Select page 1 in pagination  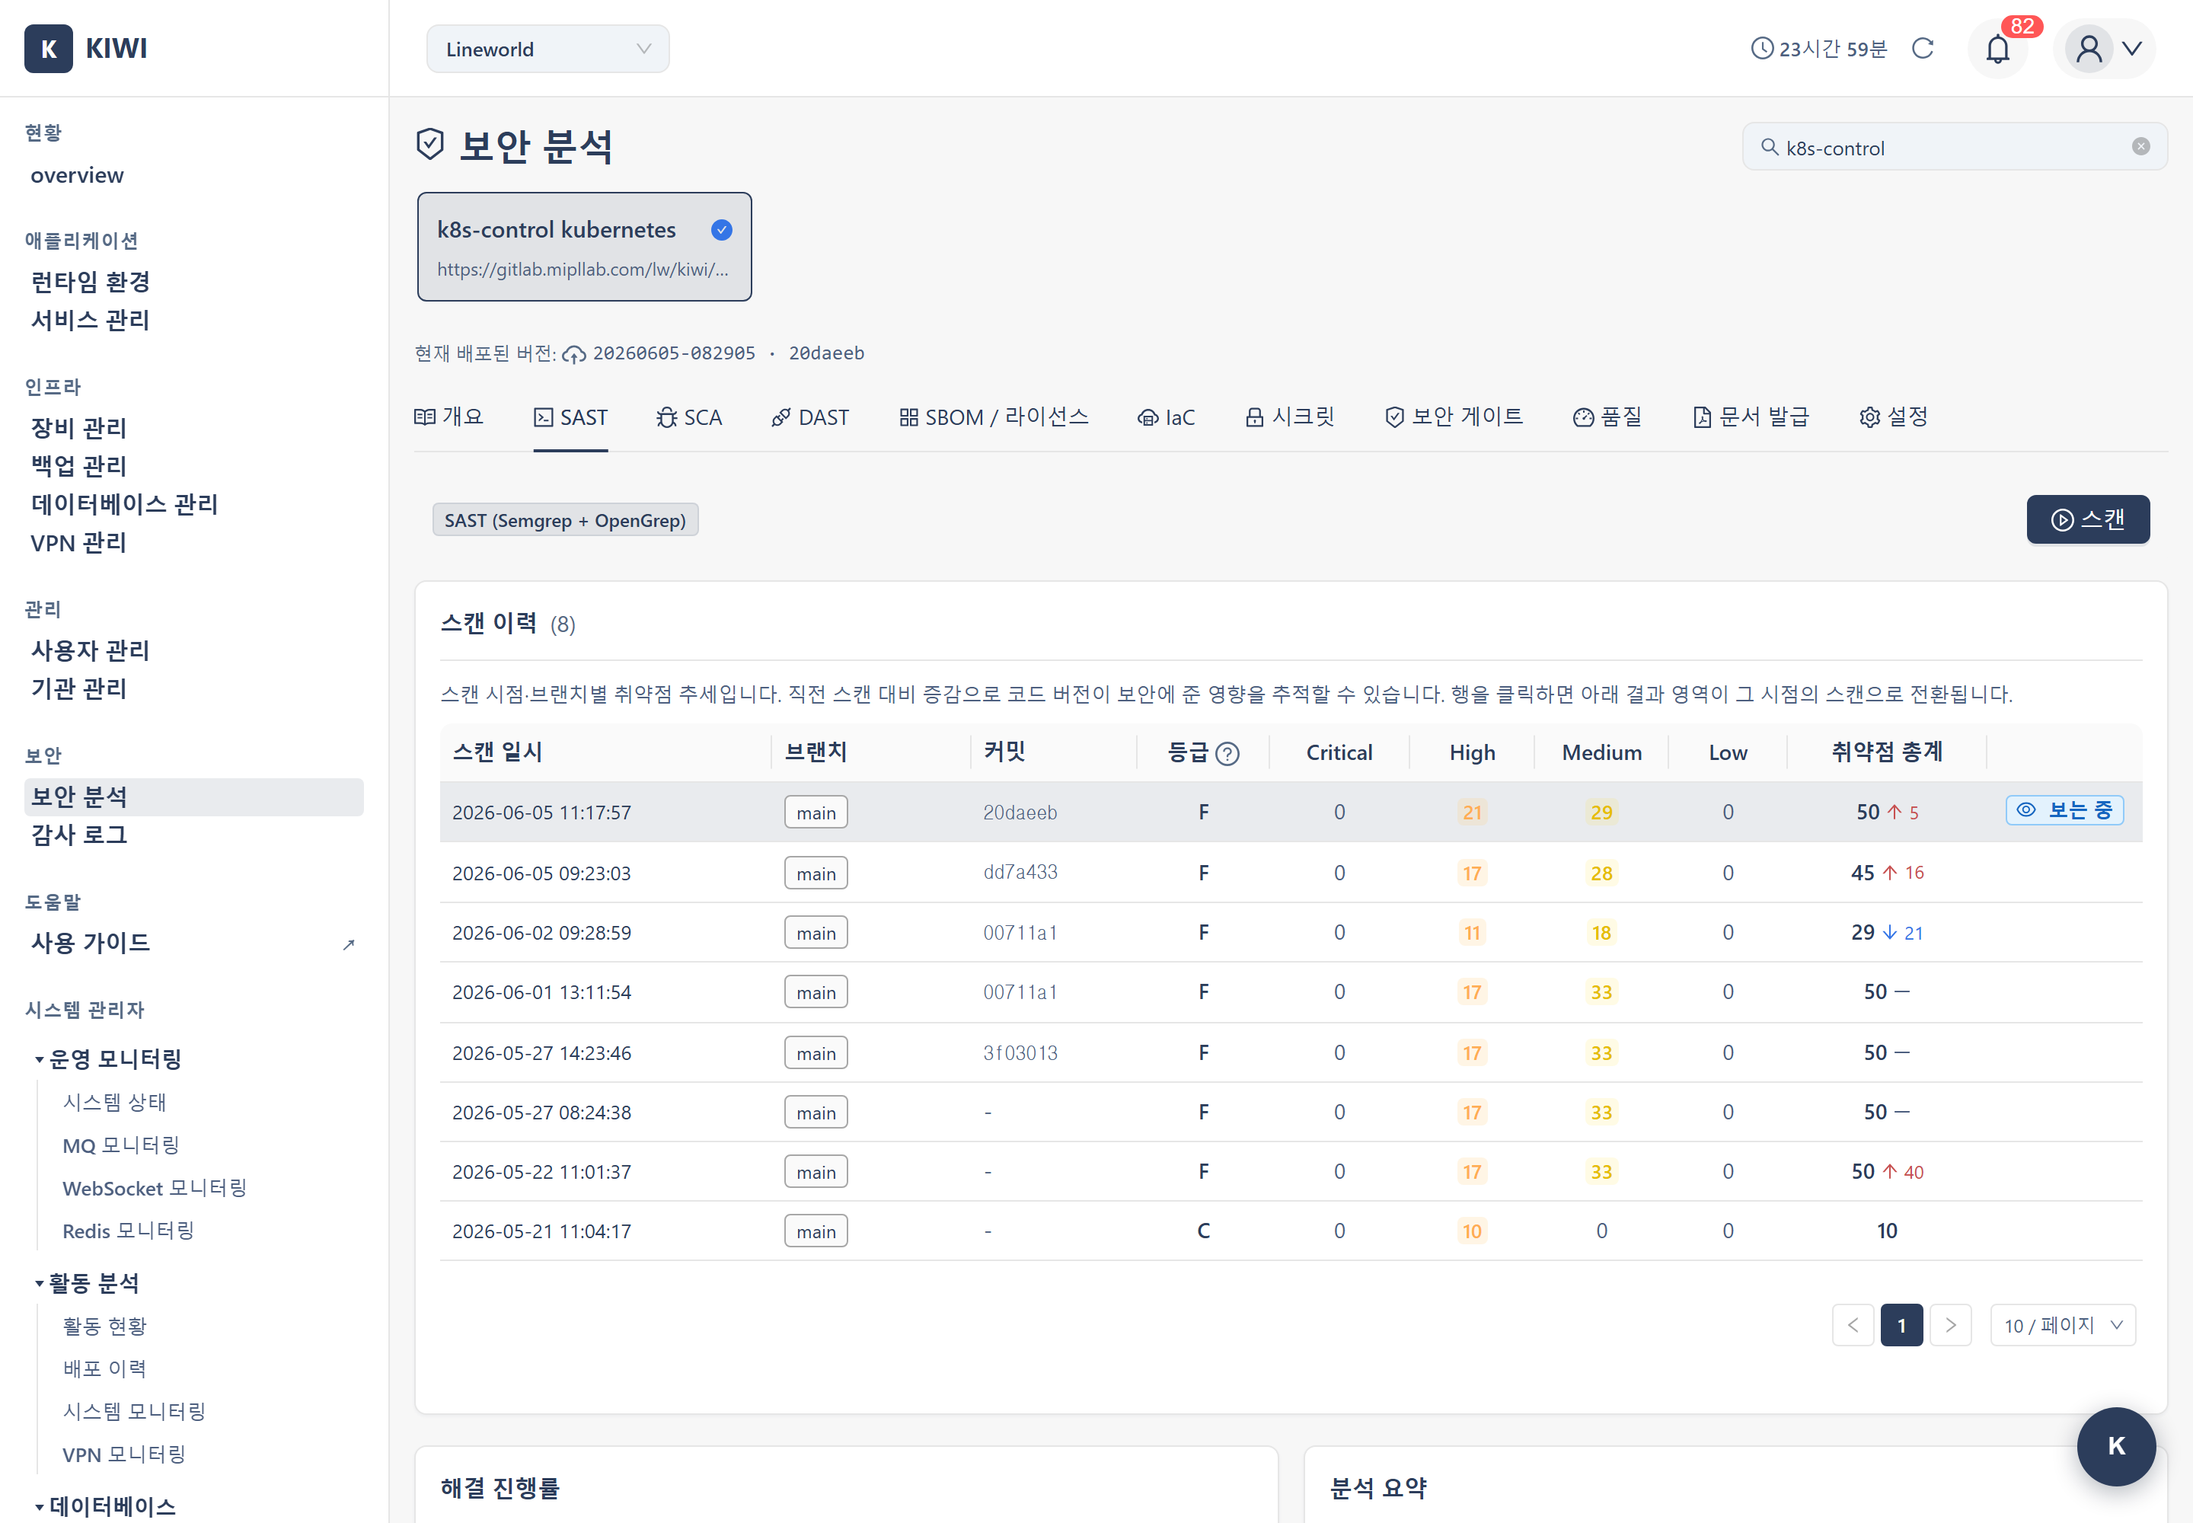1902,1326
